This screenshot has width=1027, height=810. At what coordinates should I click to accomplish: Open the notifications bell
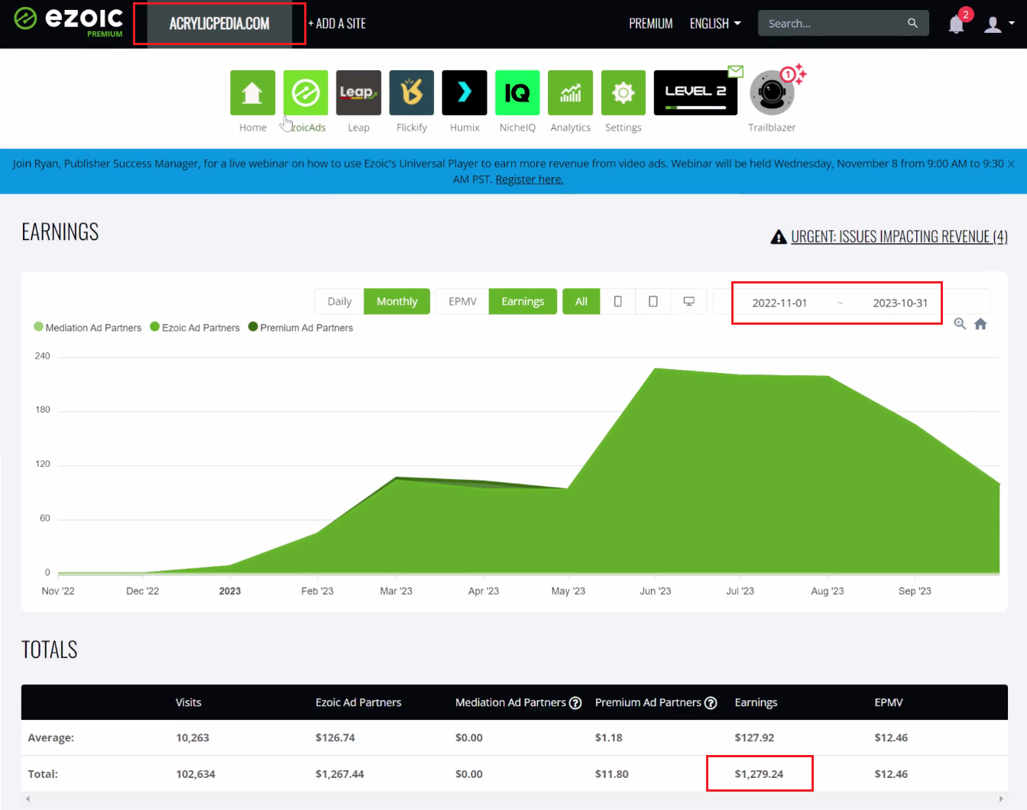coord(956,24)
